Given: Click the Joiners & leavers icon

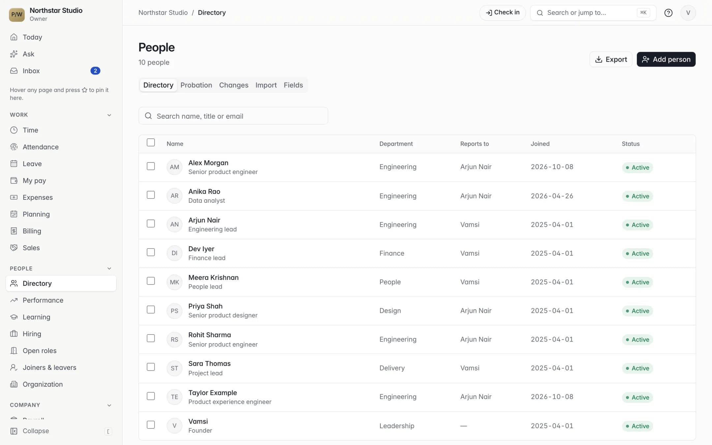Looking at the screenshot, I should pyautogui.click(x=14, y=367).
